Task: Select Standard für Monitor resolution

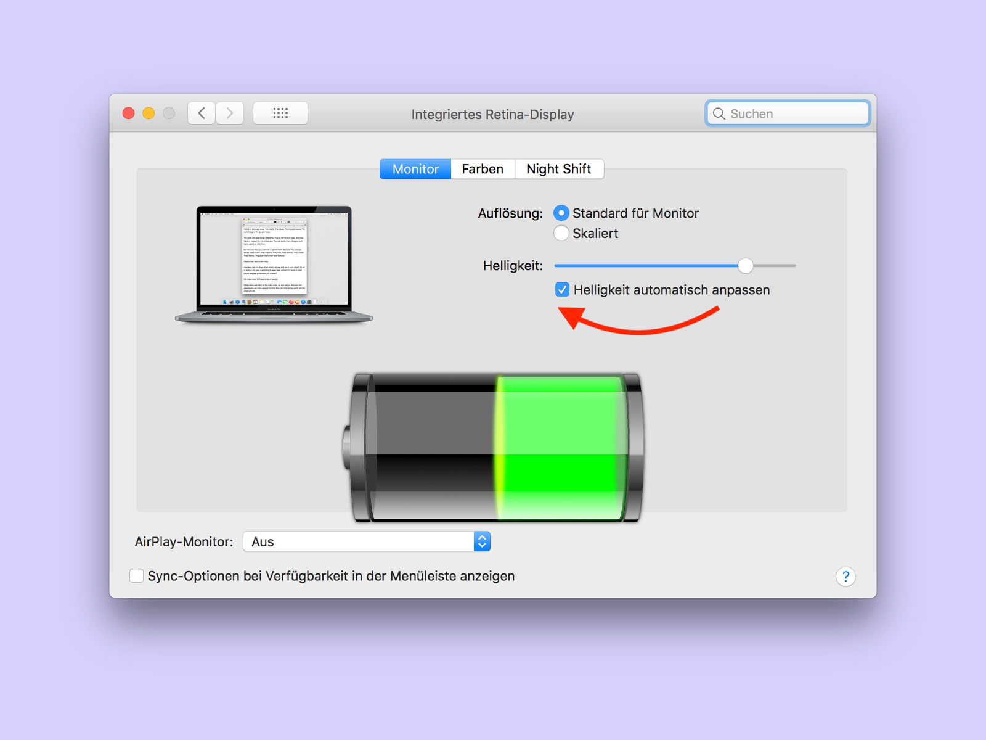Action: [561, 213]
